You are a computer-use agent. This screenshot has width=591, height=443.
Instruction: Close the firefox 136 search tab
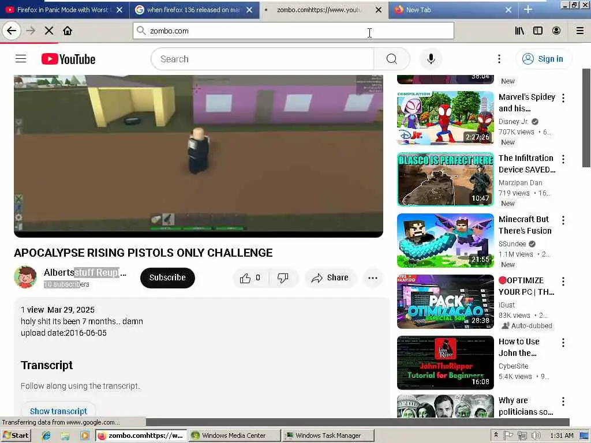click(249, 10)
